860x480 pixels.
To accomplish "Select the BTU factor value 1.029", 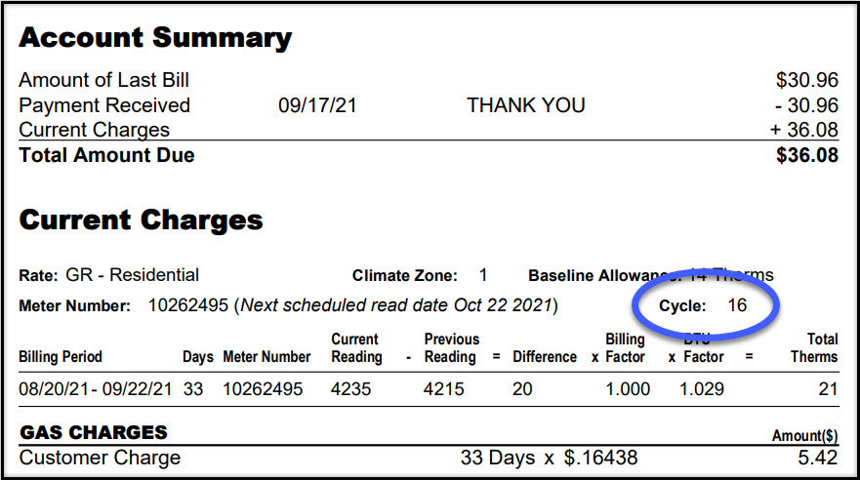I will (703, 389).
